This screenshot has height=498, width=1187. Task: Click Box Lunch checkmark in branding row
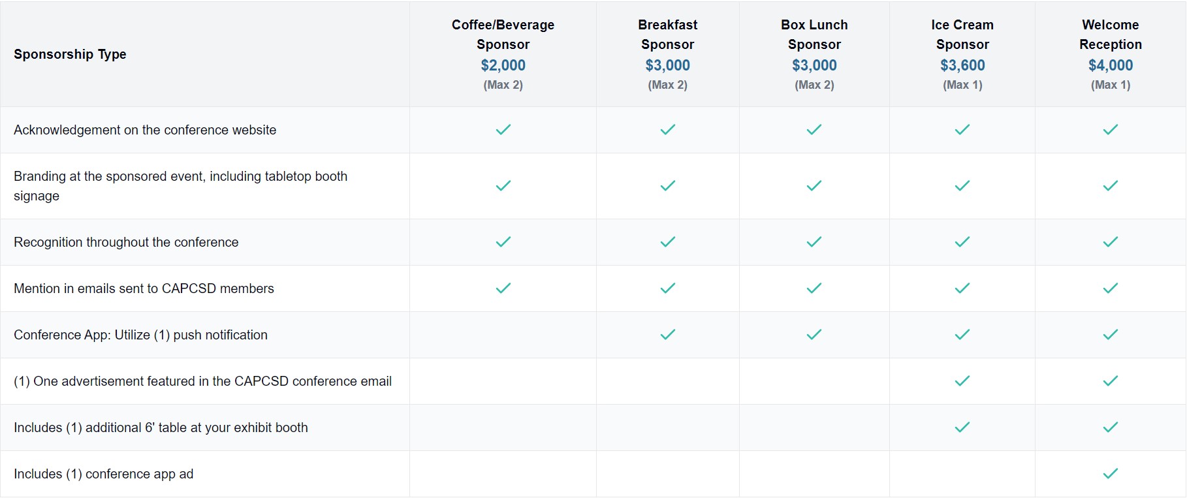point(814,186)
